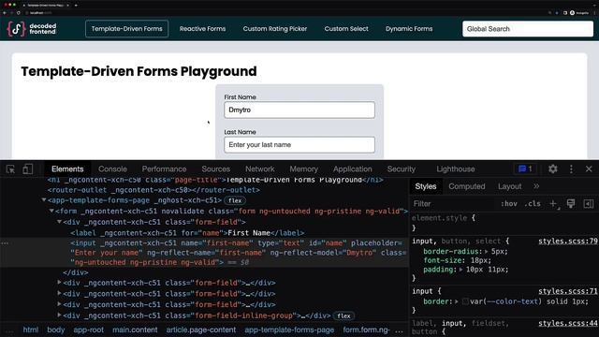The height and width of the screenshot is (337, 599).
Task: Select the First Name label element row
Action: (187, 233)
